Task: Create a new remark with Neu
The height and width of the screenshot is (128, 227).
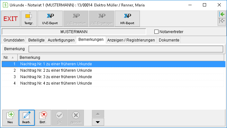Action: (x=10, y=118)
